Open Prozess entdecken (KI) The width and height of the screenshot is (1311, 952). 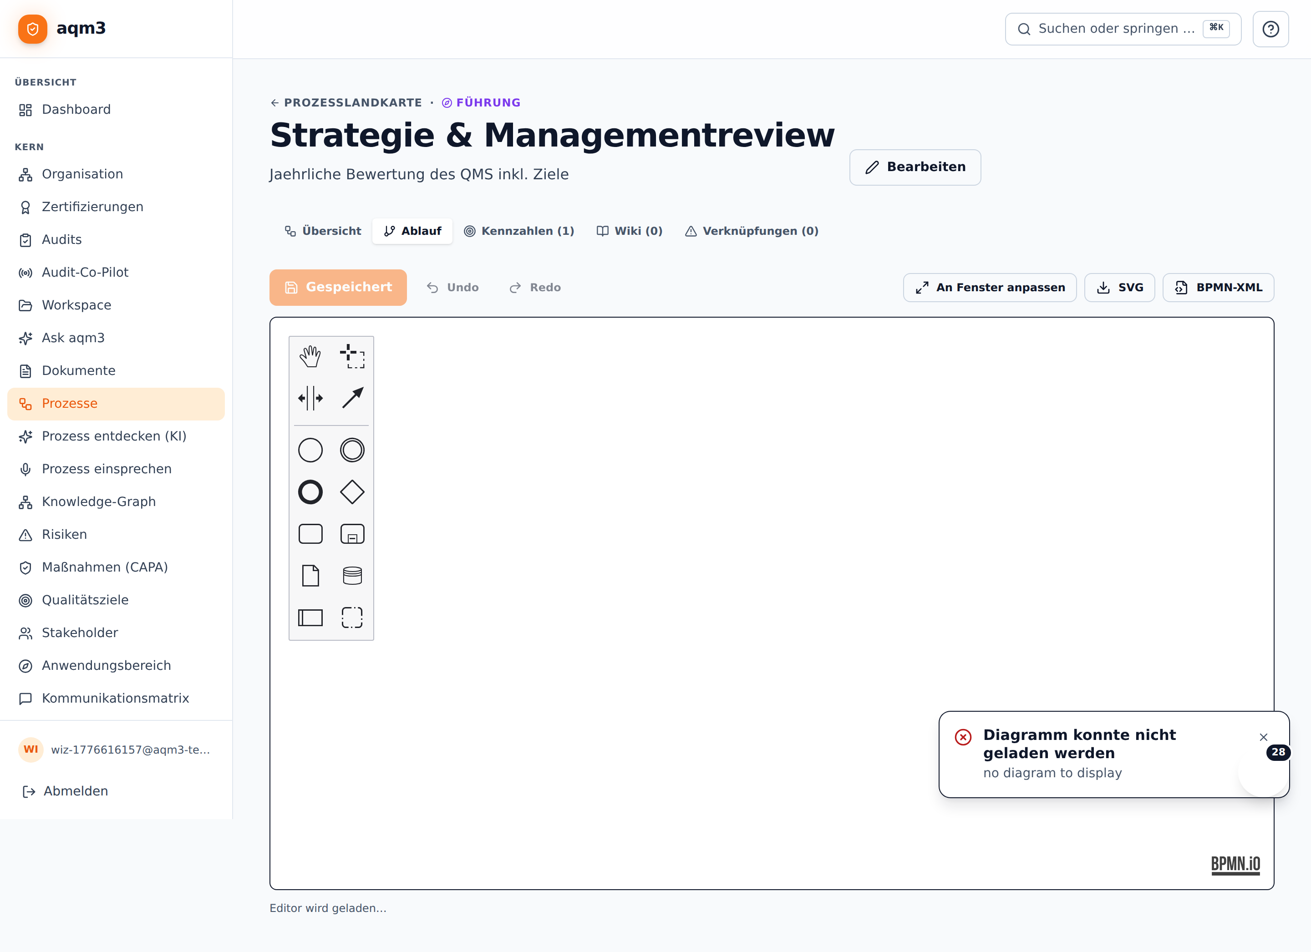116,436
